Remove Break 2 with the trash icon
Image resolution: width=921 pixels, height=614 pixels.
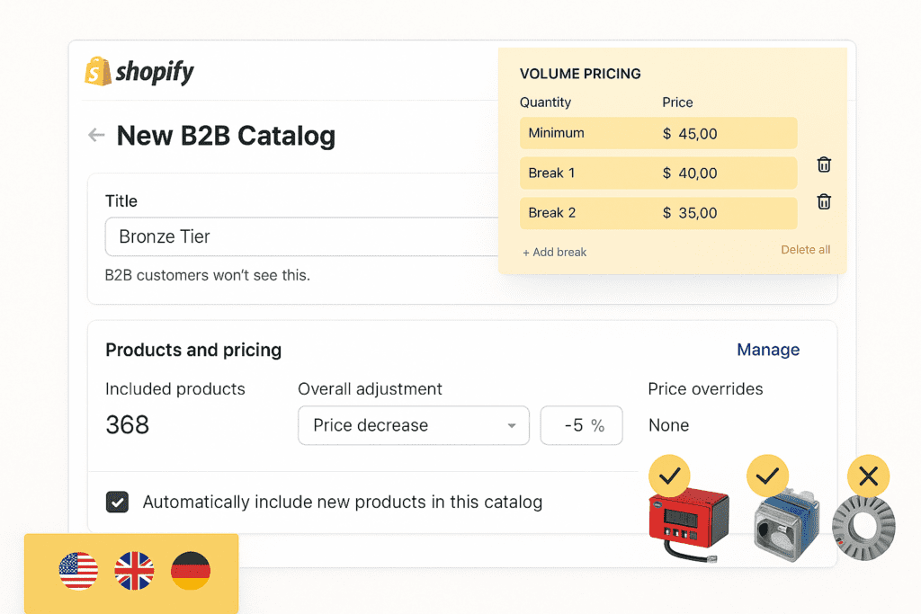(x=823, y=201)
